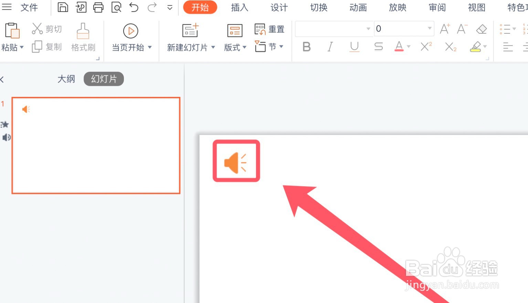
Task: Go to the 放映 tab
Action: point(398,8)
